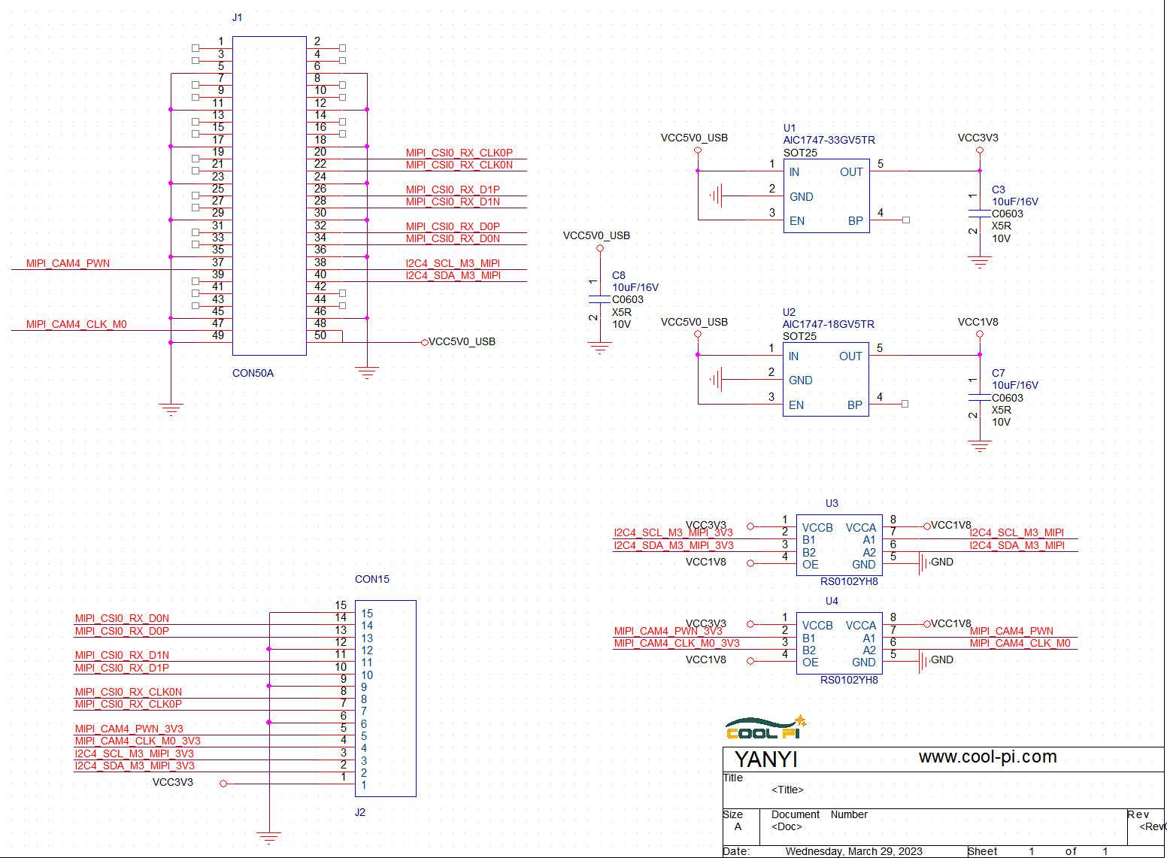Click VCC5V0_USB label above C8
The image size is (1167, 858).
(596, 235)
